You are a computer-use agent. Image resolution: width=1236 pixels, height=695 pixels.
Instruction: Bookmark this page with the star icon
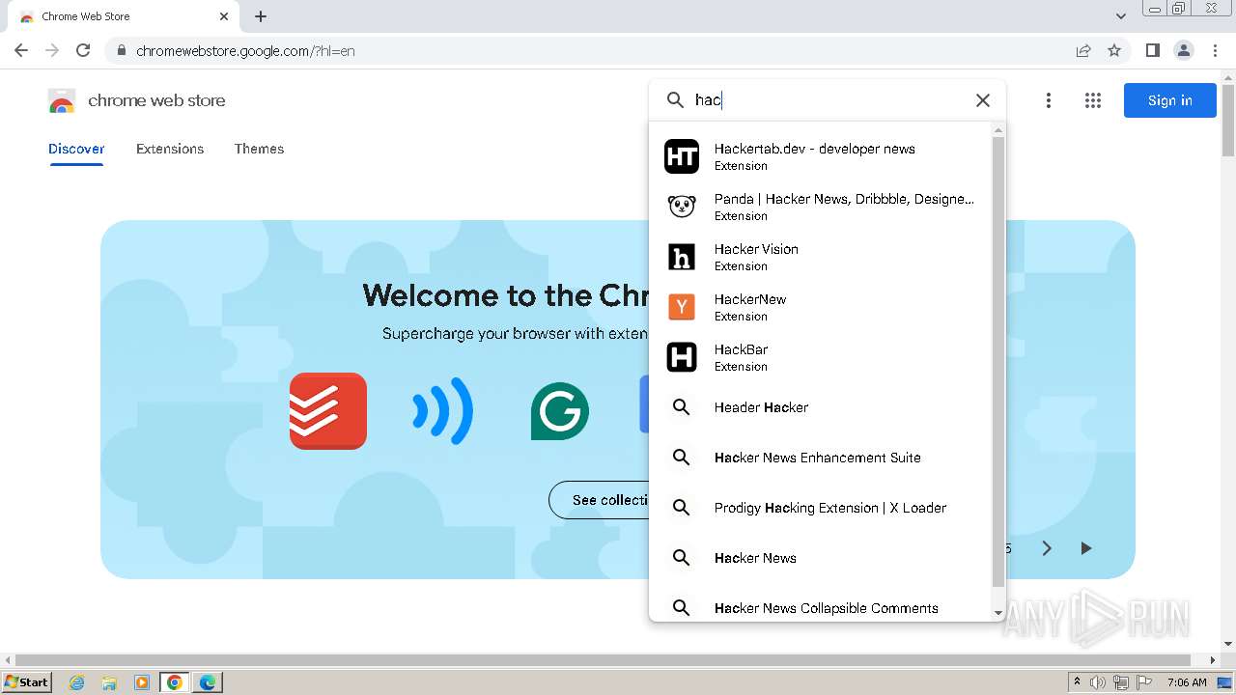[1114, 50]
